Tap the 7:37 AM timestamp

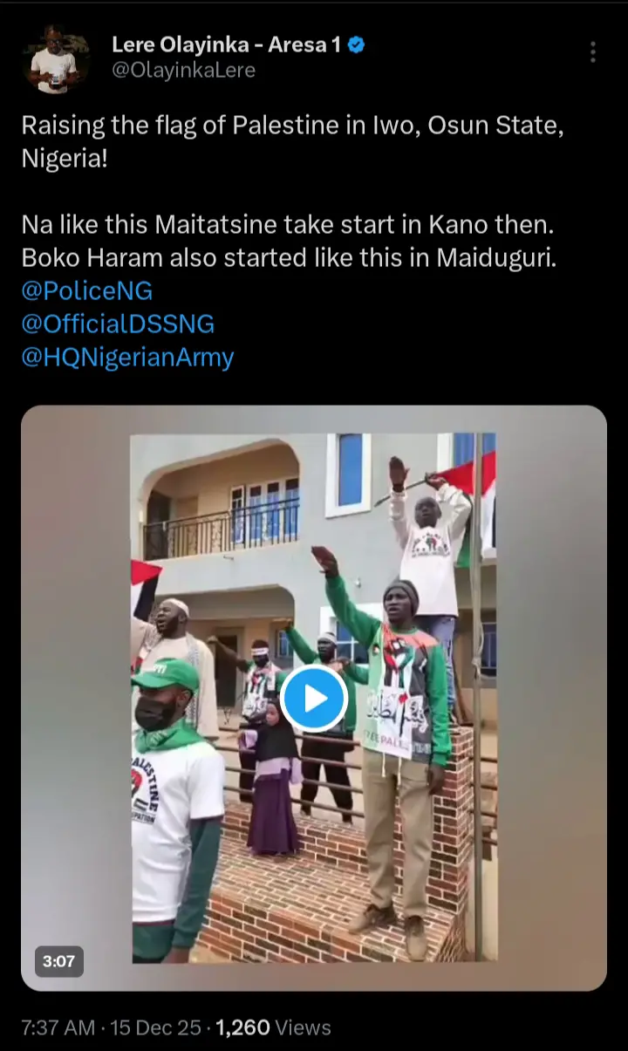point(58,1027)
